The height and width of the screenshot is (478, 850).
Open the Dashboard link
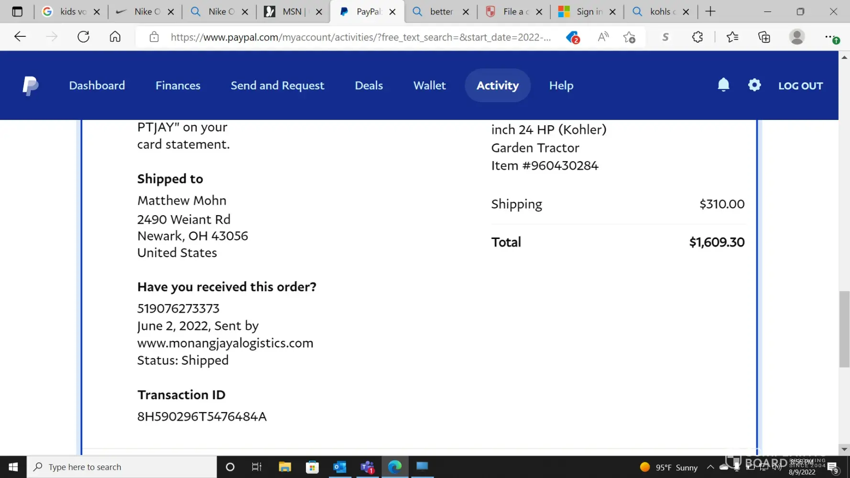[97, 86]
